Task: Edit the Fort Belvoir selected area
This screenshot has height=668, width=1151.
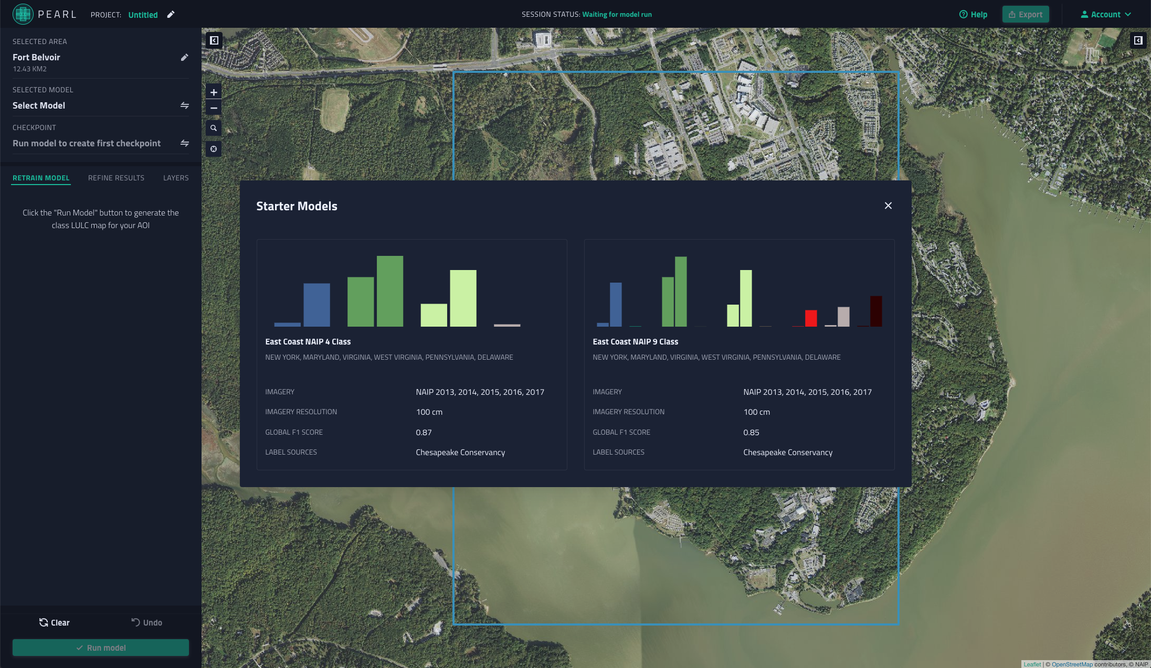Action: coord(184,57)
